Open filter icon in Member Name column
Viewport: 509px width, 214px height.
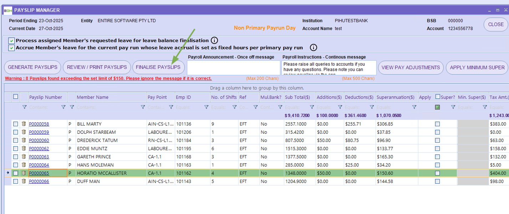click(143, 107)
